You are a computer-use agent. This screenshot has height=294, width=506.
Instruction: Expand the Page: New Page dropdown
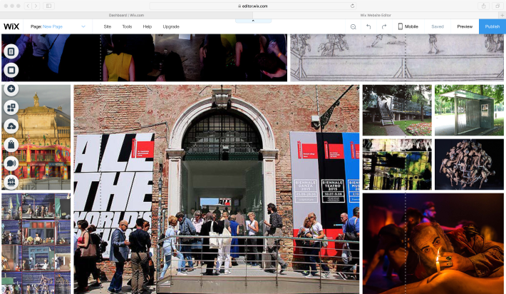[x=58, y=26]
